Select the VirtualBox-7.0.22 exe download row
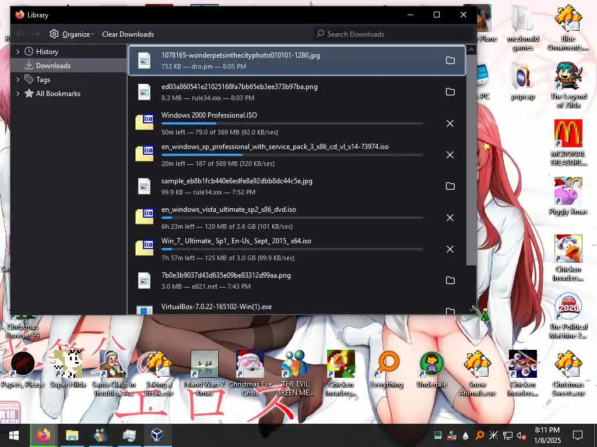Screen dimensions: 597x447 tap(296, 307)
